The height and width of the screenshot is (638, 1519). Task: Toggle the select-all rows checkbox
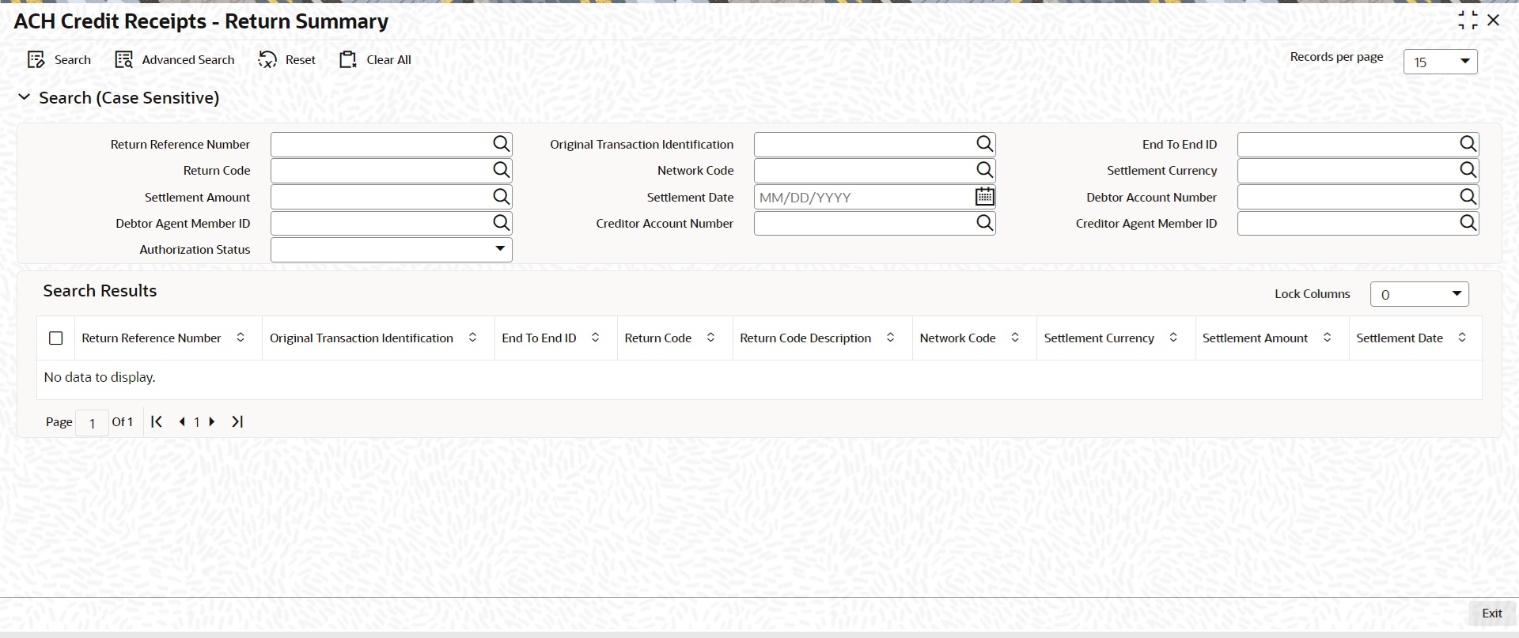tap(55, 338)
